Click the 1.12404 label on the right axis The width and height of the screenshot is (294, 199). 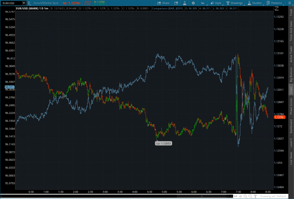(x=279, y=187)
